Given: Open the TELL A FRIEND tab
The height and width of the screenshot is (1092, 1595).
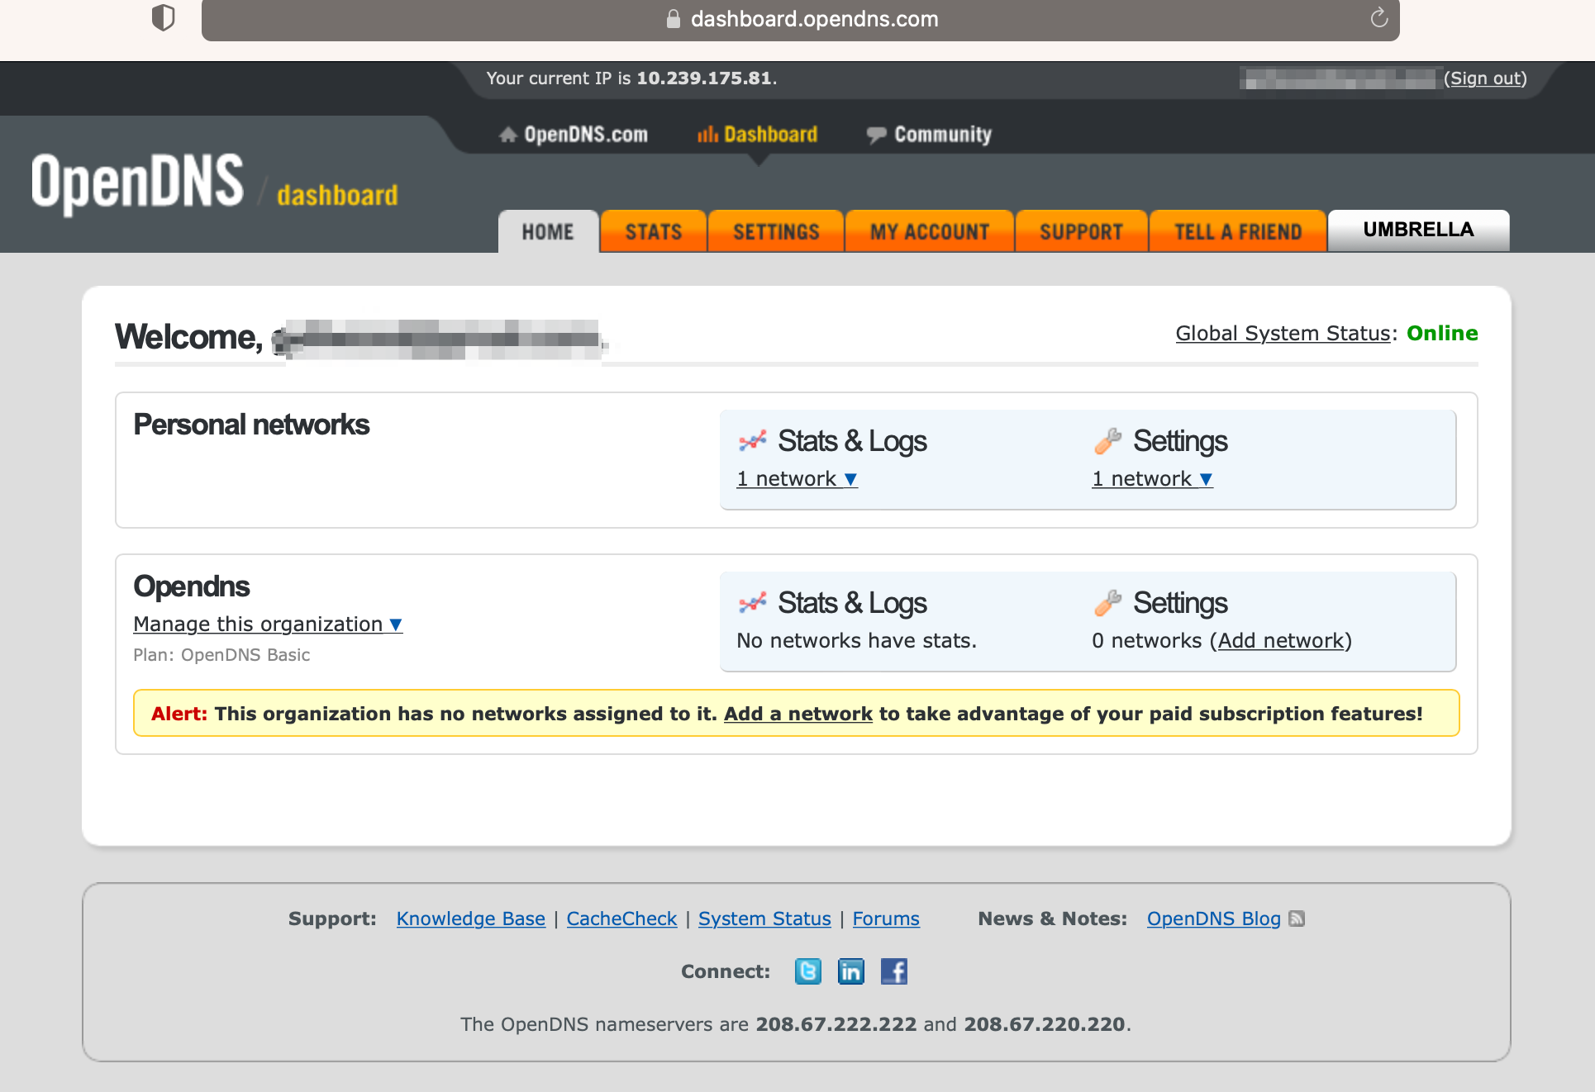Looking at the screenshot, I should [x=1238, y=231].
